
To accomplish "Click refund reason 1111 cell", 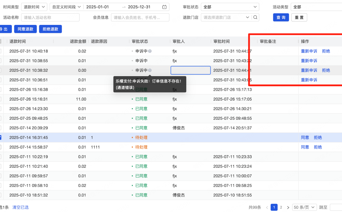I will click(x=95, y=147).
